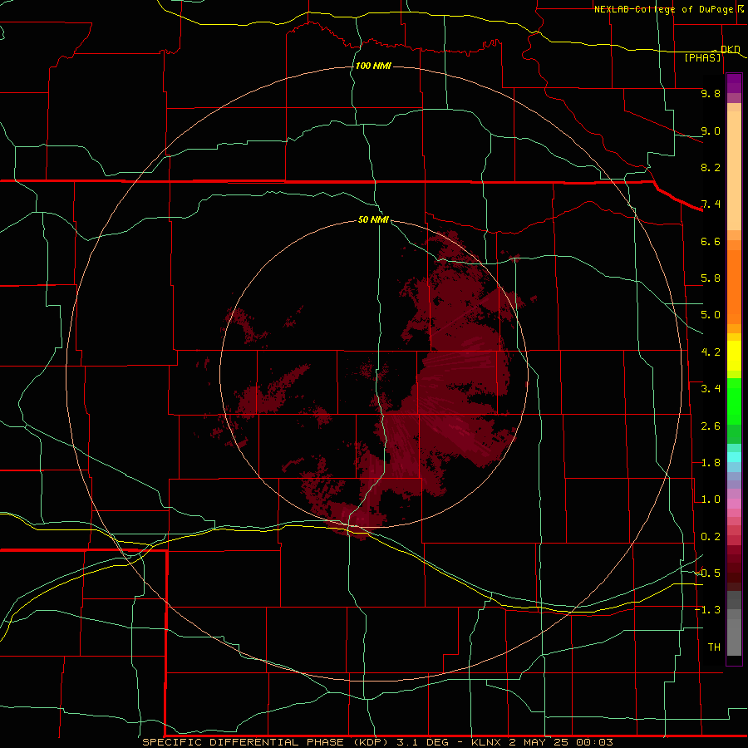
Task: Select the cyan band near 1.8
Action: coord(734,457)
